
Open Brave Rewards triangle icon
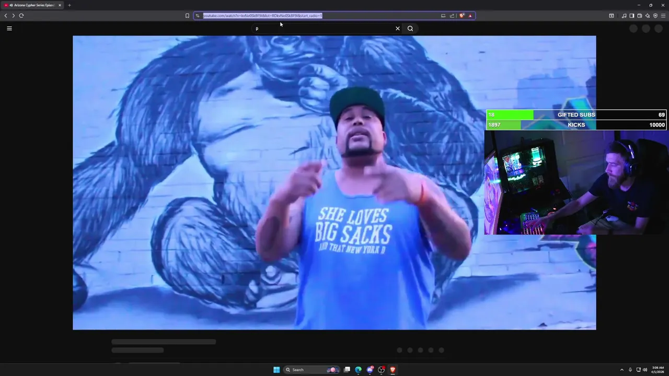click(470, 16)
